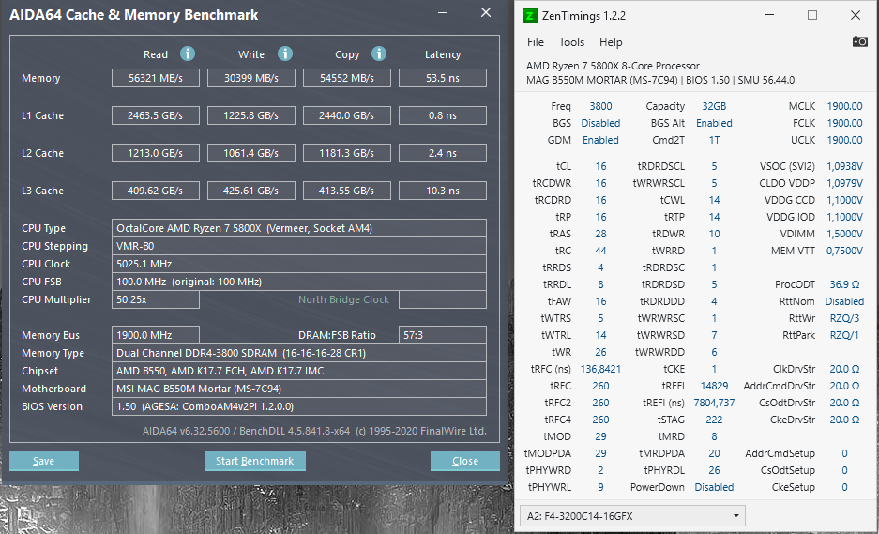Click the L1 Cache read value 2463.5 GB/s
Viewport: 879px width, 534px height.
pyautogui.click(x=156, y=115)
